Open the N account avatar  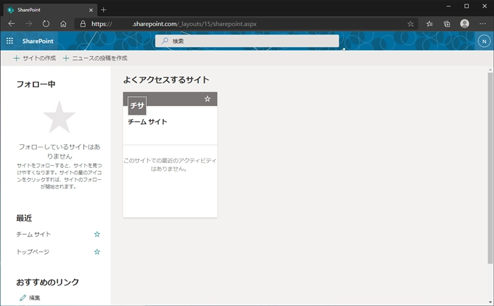pos(484,41)
